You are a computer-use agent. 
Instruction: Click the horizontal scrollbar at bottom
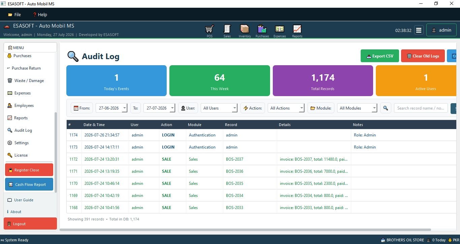coord(245,230)
